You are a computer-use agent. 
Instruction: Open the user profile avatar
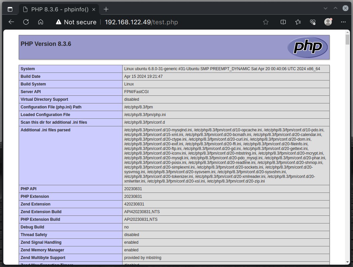328,22
